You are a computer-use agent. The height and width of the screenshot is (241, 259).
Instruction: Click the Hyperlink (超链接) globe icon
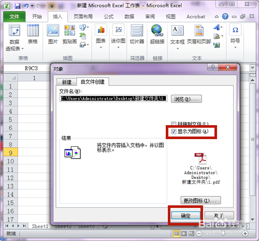tap(157, 31)
